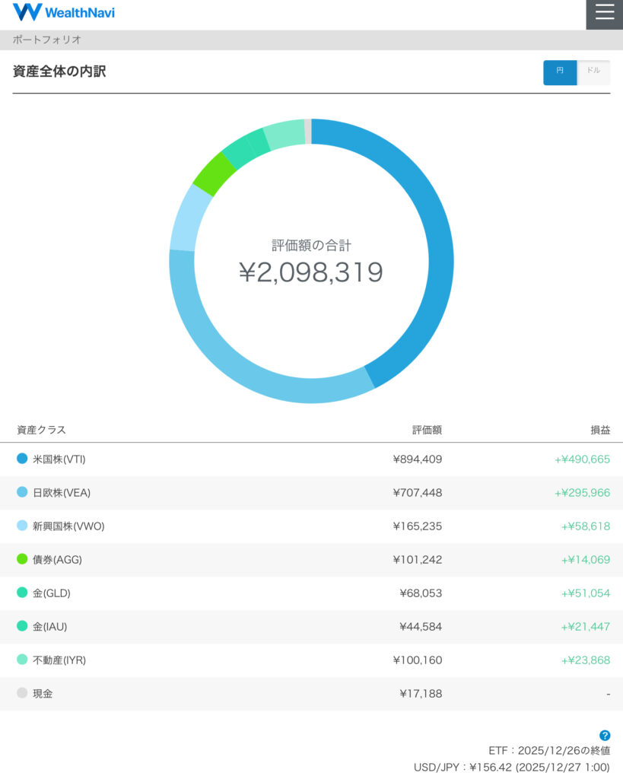Click the 新興国株(VWO) legend dot
This screenshot has height=779, width=623.
(22, 526)
